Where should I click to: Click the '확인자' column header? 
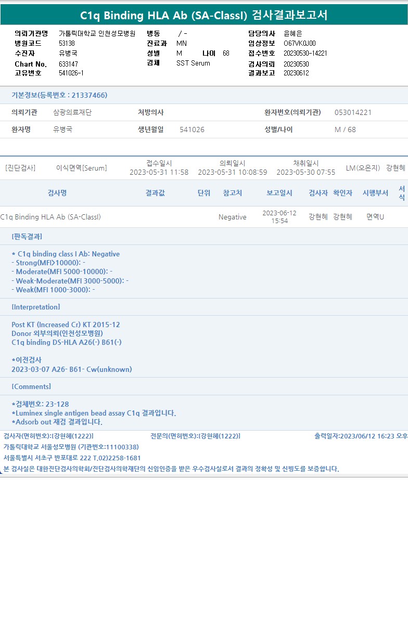(343, 193)
